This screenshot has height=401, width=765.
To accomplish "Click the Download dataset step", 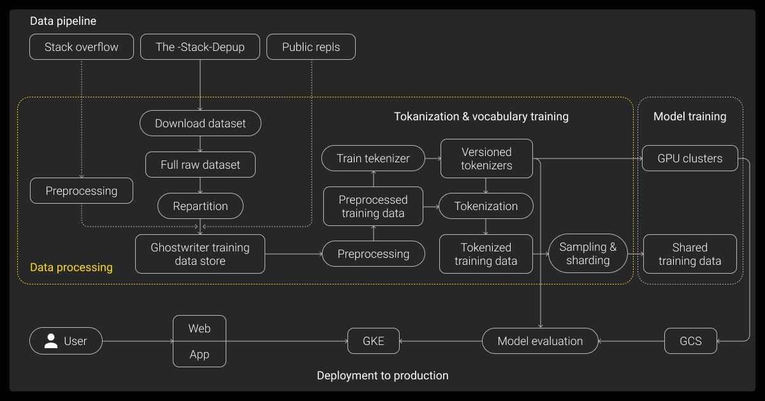I will [200, 123].
